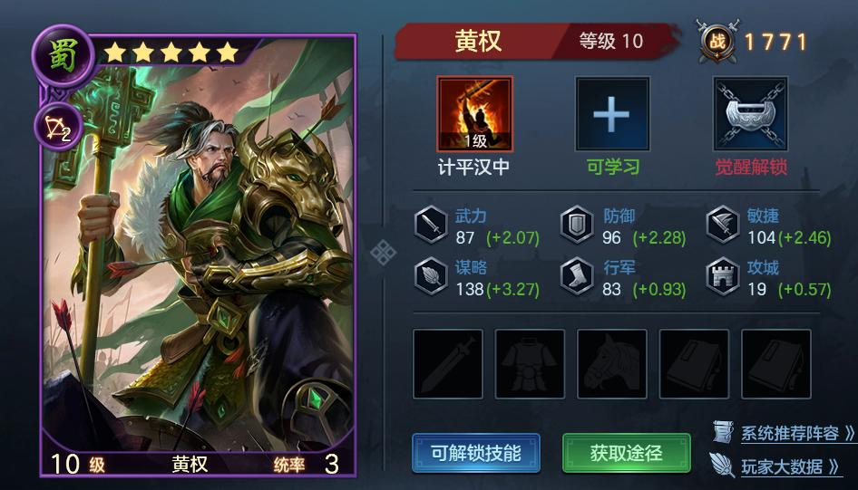The width and height of the screenshot is (858, 490).
Task: Tap the 攻城 castle stat icon
Action: 723,276
